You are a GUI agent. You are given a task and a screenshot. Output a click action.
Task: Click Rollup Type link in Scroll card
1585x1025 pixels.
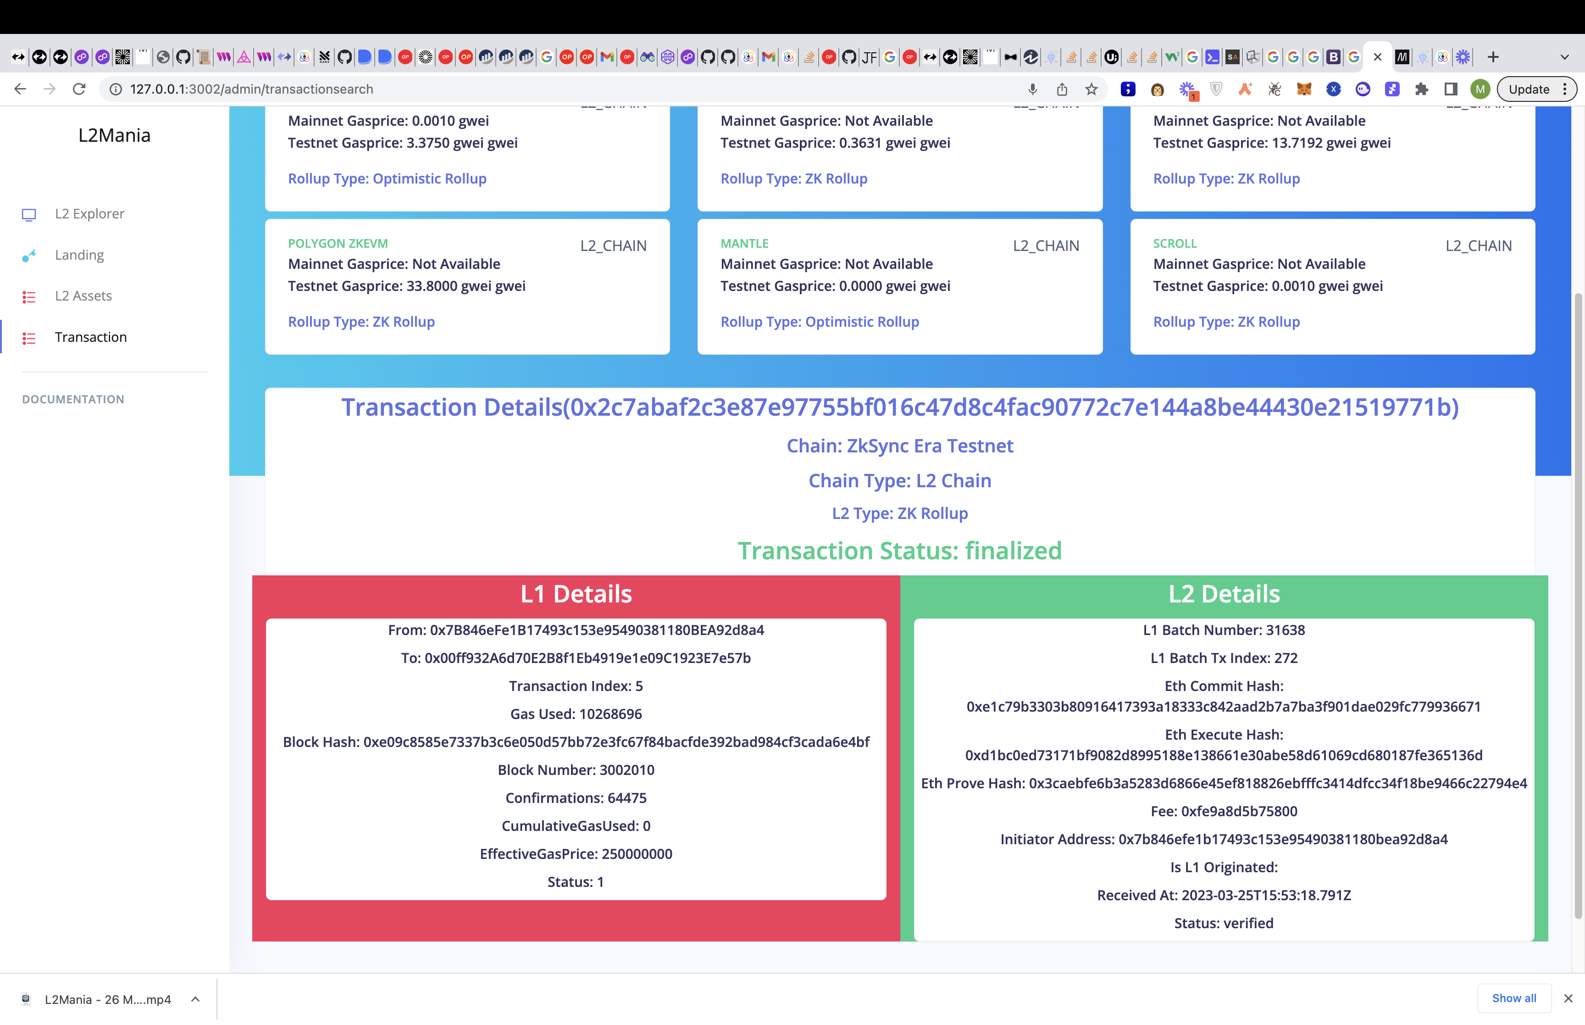pyautogui.click(x=1226, y=322)
